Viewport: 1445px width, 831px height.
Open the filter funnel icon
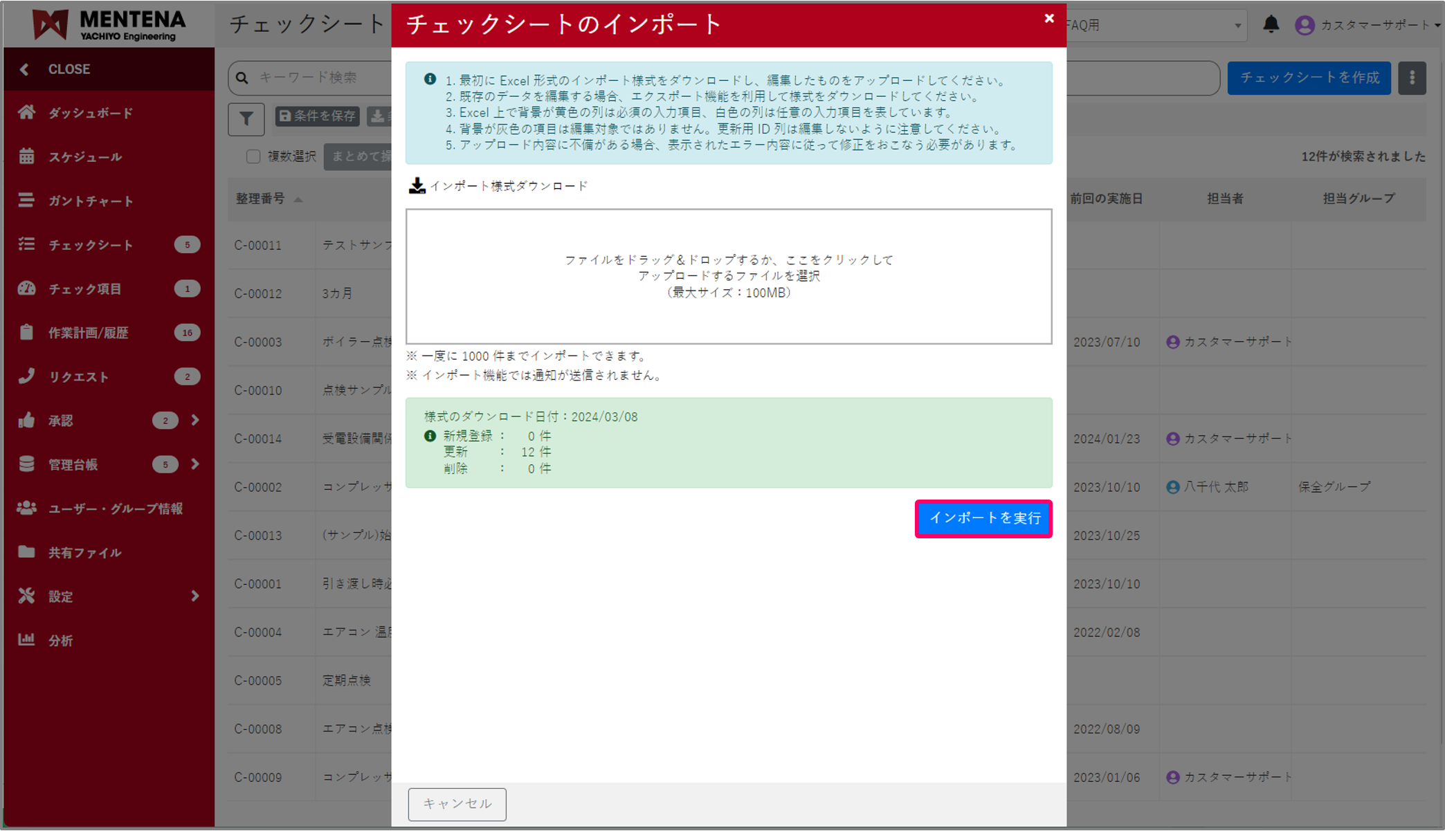point(246,119)
